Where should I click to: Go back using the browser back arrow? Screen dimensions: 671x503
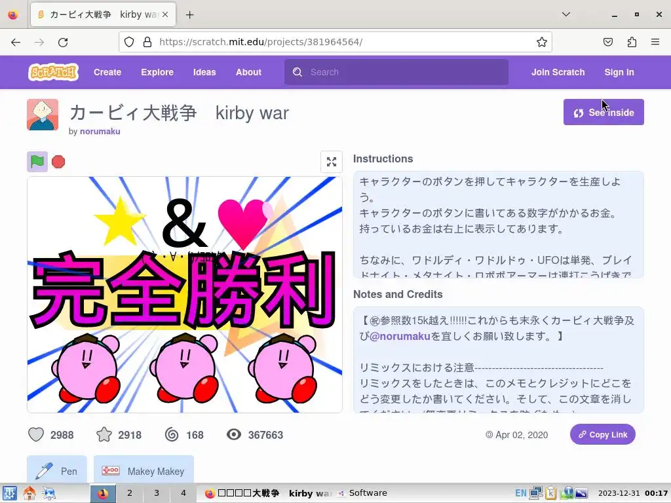point(16,42)
